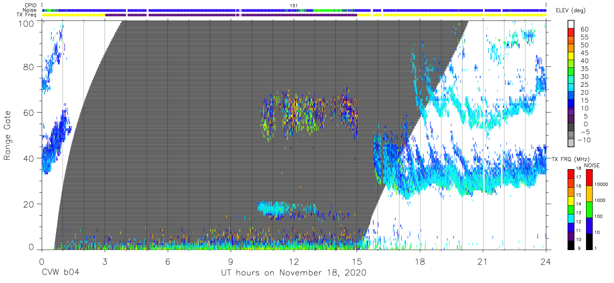Click the 'UT hours on November 18, 2020' axis title

[x=294, y=273]
